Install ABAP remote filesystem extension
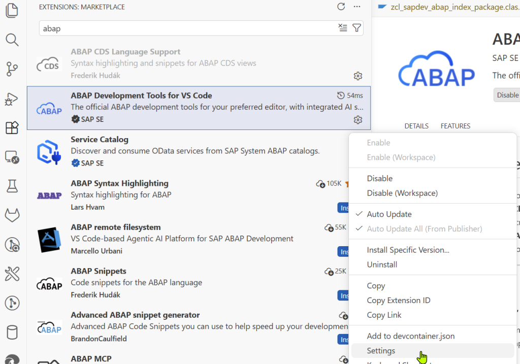 pos(343,252)
